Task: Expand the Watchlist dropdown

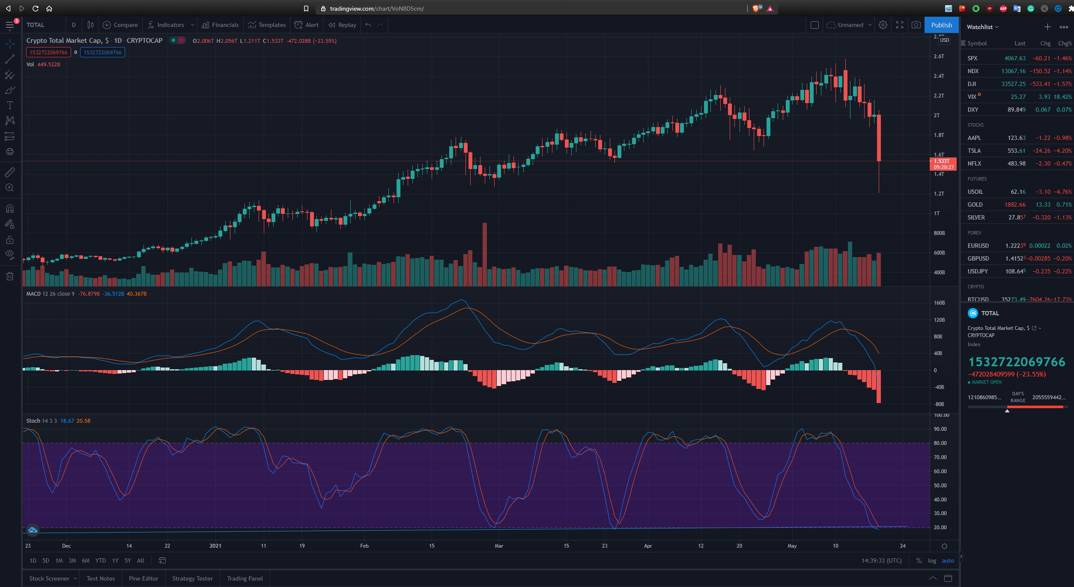Action: click(x=982, y=27)
